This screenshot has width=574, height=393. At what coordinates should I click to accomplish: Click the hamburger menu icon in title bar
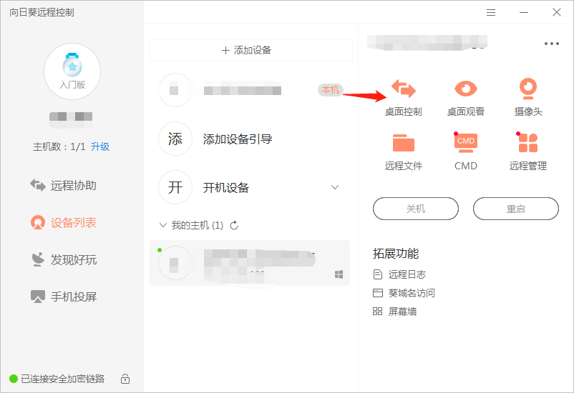click(x=491, y=12)
